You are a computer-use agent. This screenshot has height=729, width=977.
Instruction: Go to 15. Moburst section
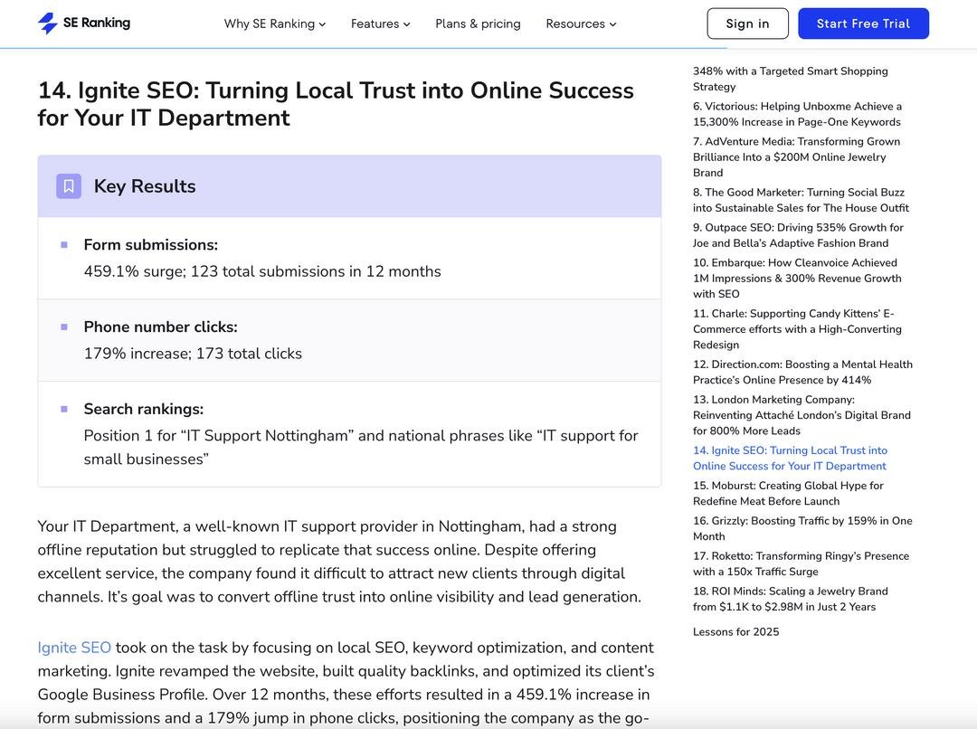click(788, 494)
